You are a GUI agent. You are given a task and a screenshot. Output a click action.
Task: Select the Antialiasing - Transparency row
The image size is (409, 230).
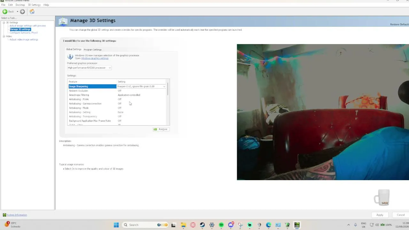pos(117,117)
